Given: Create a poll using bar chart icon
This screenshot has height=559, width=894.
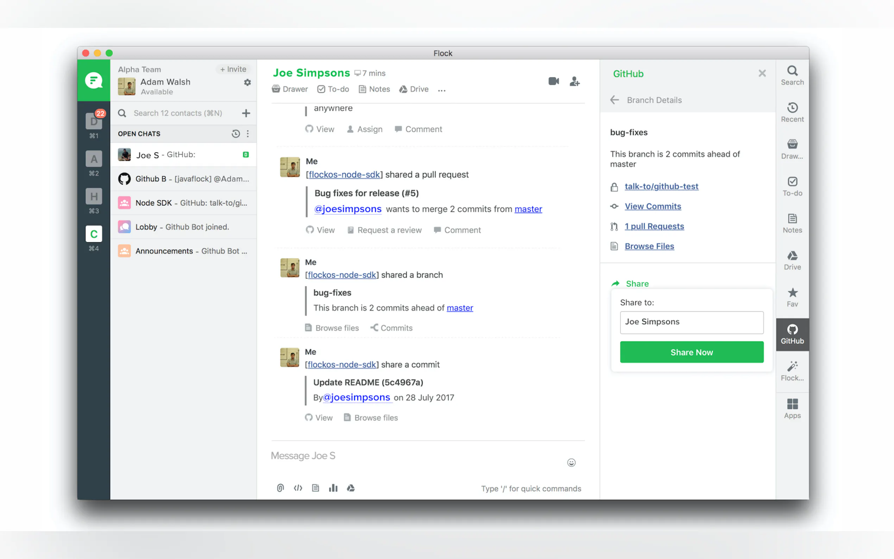Looking at the screenshot, I should point(333,488).
